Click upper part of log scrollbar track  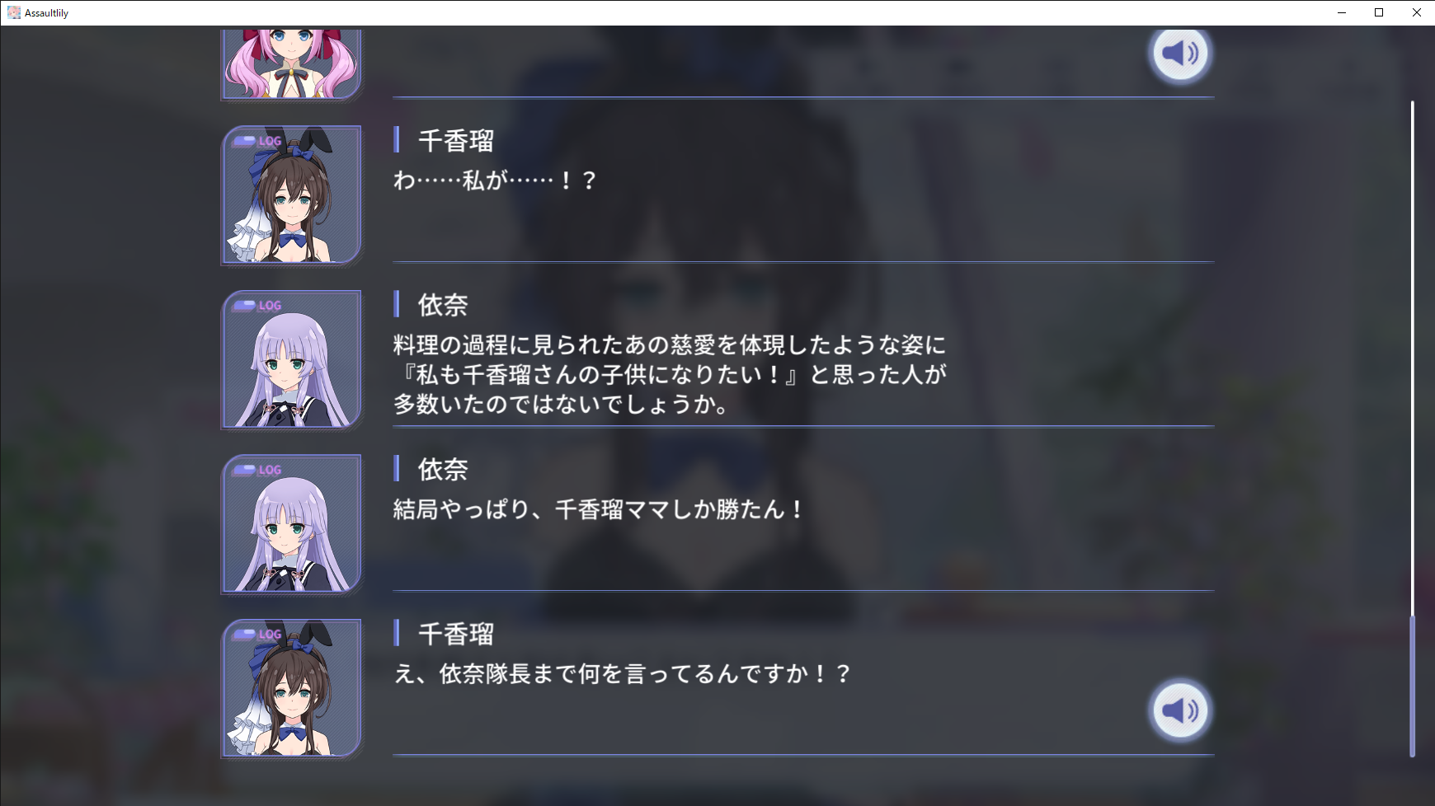pyautogui.click(x=1412, y=247)
